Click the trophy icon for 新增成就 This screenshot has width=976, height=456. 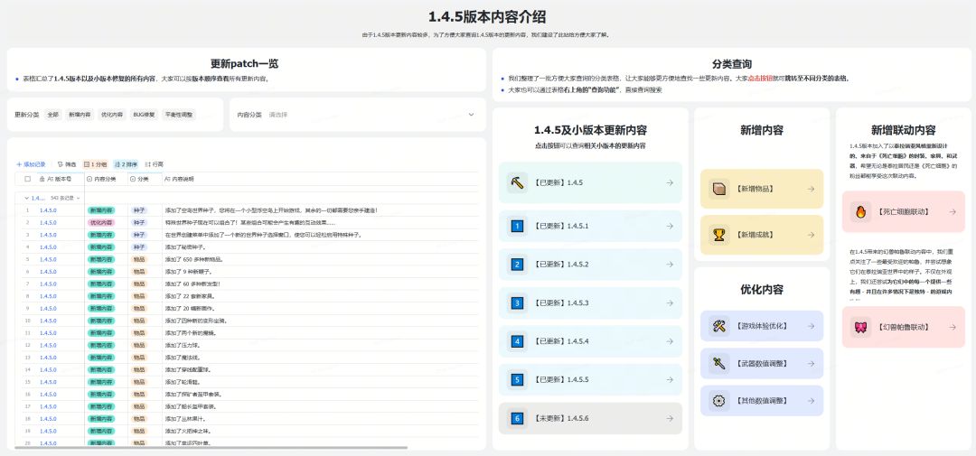tap(719, 235)
